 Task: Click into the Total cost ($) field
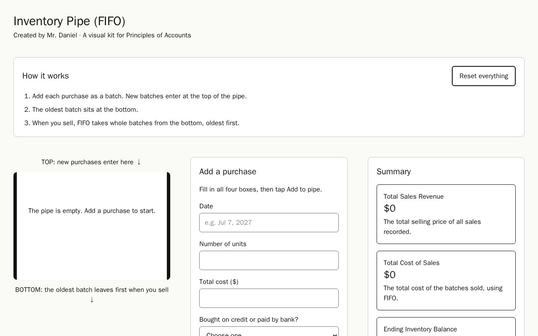(269, 298)
